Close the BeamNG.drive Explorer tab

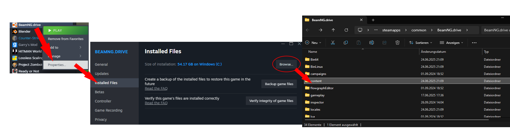pyautogui.click(x=361, y=20)
